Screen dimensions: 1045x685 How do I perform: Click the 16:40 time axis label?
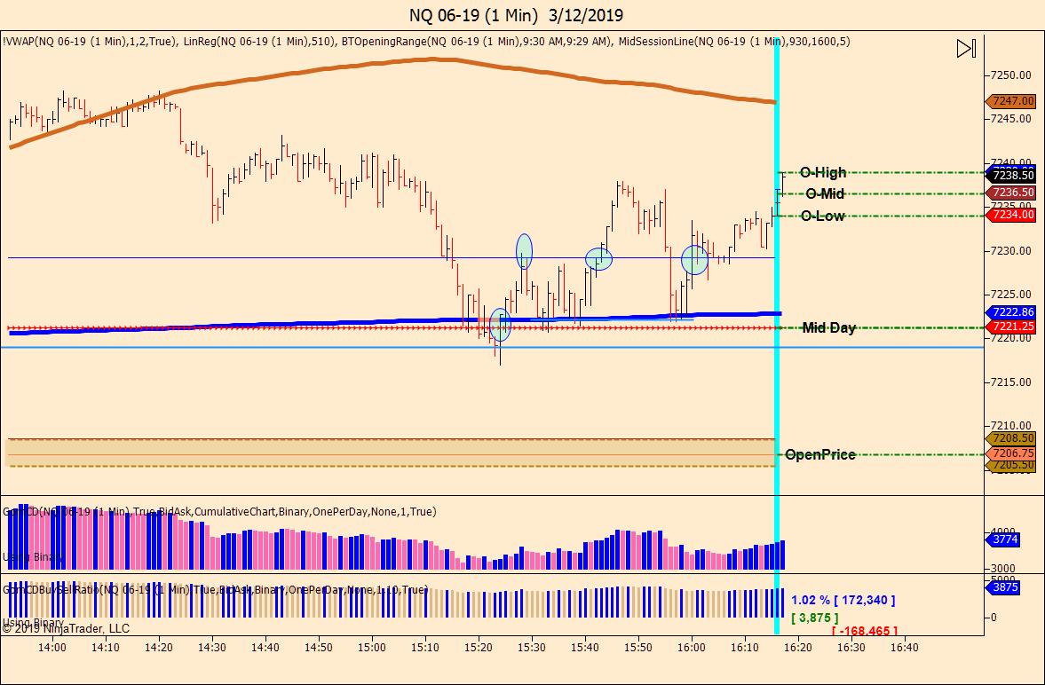905,647
